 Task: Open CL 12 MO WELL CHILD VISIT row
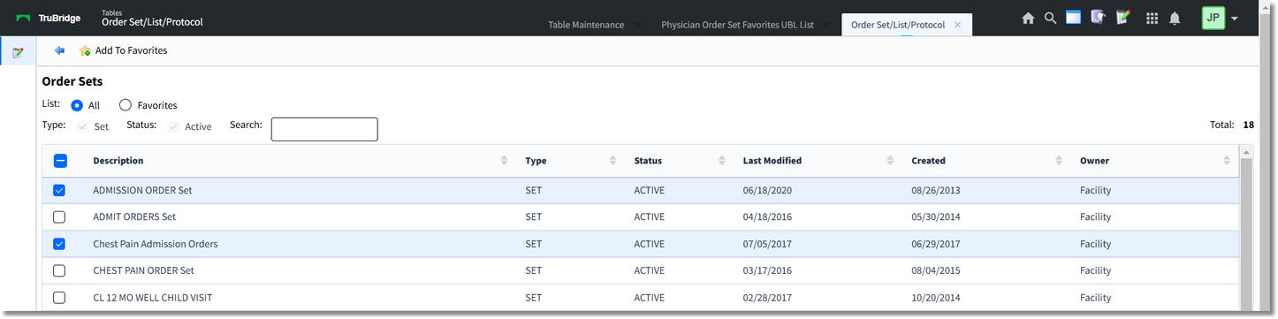coord(641,298)
